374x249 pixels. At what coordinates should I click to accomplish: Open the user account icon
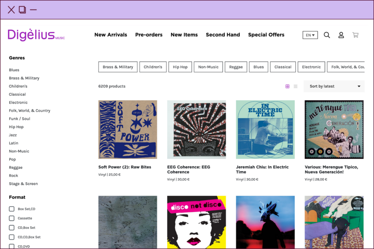pos(341,35)
